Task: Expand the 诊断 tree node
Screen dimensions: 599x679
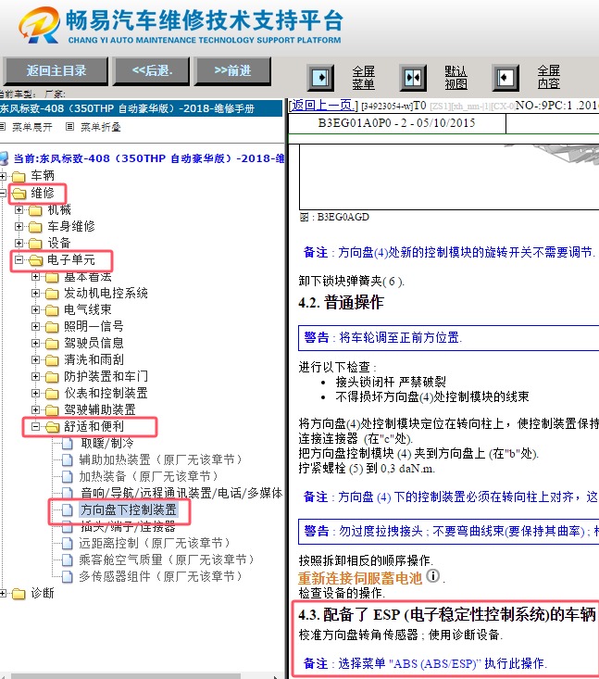Action: coord(3,593)
